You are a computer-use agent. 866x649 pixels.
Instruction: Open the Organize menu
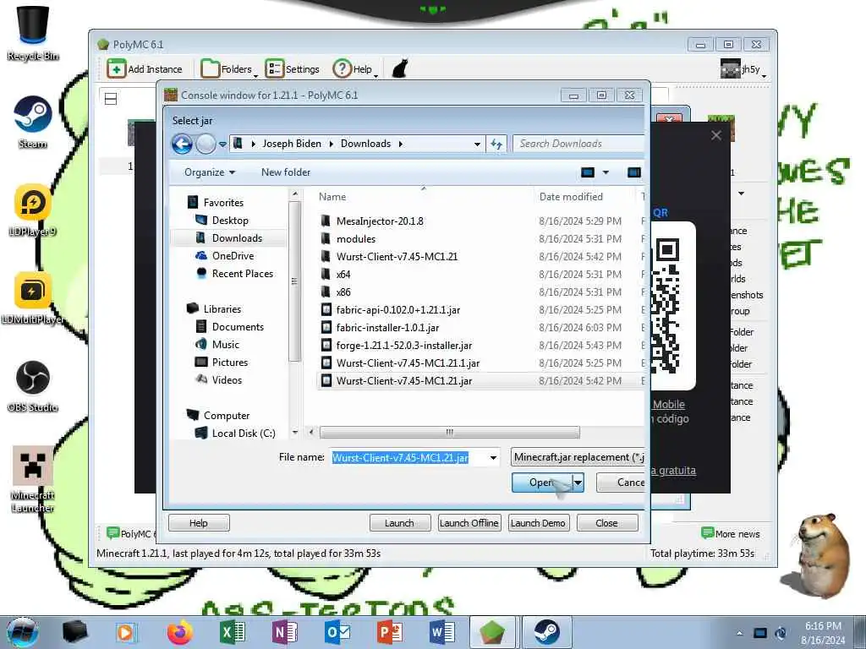click(x=210, y=172)
